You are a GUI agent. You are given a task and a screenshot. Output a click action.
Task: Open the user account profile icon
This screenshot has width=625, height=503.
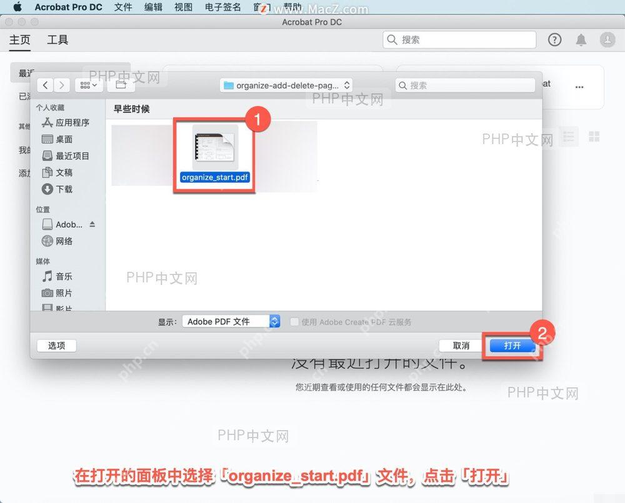click(x=607, y=40)
